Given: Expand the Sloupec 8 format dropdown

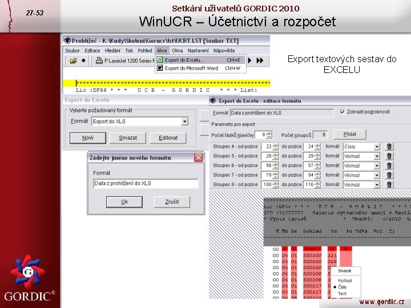Looking at the screenshot, I should coord(377,185).
